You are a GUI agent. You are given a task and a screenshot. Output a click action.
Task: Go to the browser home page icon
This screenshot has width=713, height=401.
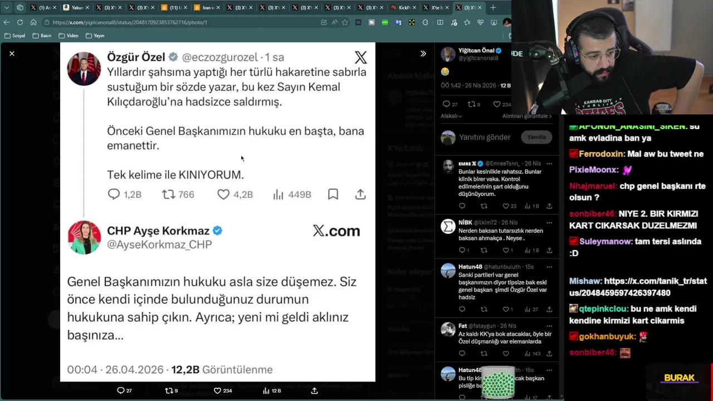pos(33,22)
